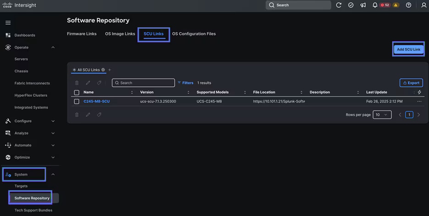This screenshot has width=429, height=216.
Task: Click the bottom delete trash icon below the table
Action: click(x=77, y=115)
